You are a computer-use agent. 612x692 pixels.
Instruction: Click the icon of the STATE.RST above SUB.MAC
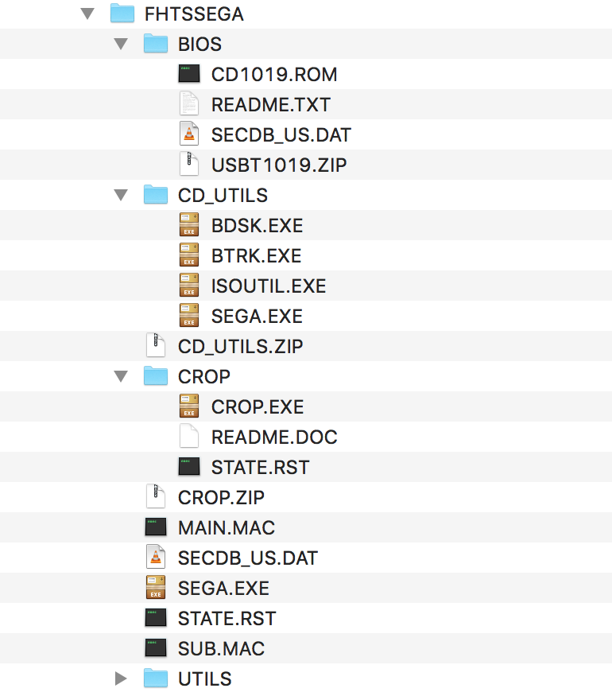[x=156, y=618]
